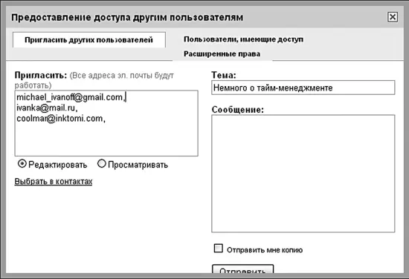Open the Пользователи, имеющие доступ tab

243,39
